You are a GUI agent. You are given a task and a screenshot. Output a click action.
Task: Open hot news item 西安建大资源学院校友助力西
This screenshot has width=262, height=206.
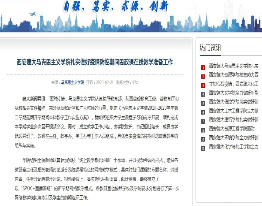click(x=234, y=75)
